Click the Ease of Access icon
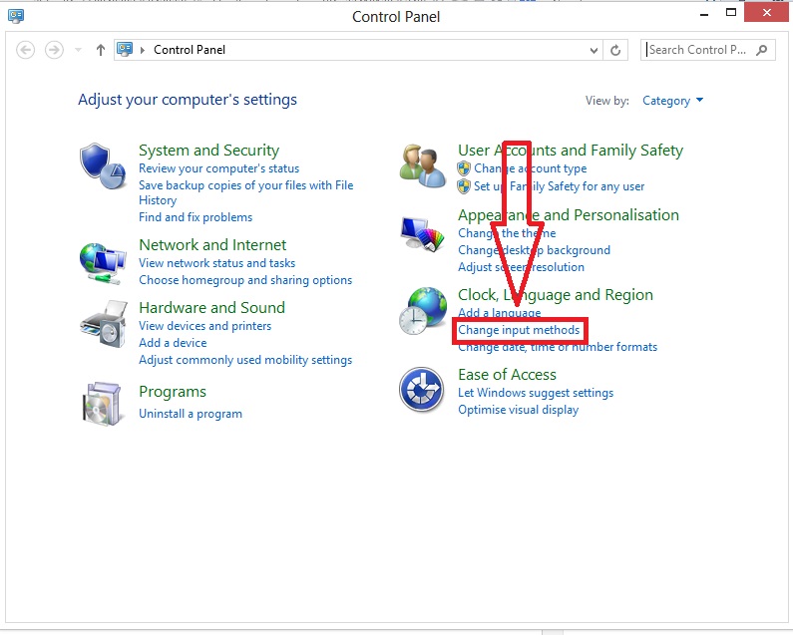The height and width of the screenshot is (635, 793). (421, 390)
